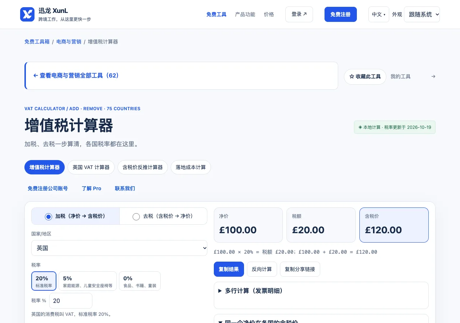Open 免费工具 in the top navigation
This screenshot has width=460, height=323.
(216, 14)
